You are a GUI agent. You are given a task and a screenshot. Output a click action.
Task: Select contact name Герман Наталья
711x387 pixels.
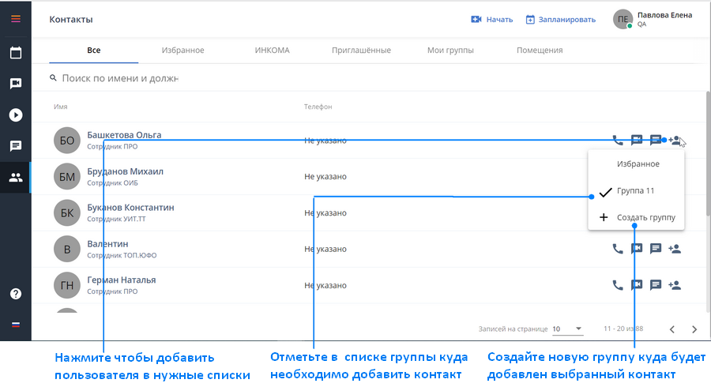click(122, 280)
